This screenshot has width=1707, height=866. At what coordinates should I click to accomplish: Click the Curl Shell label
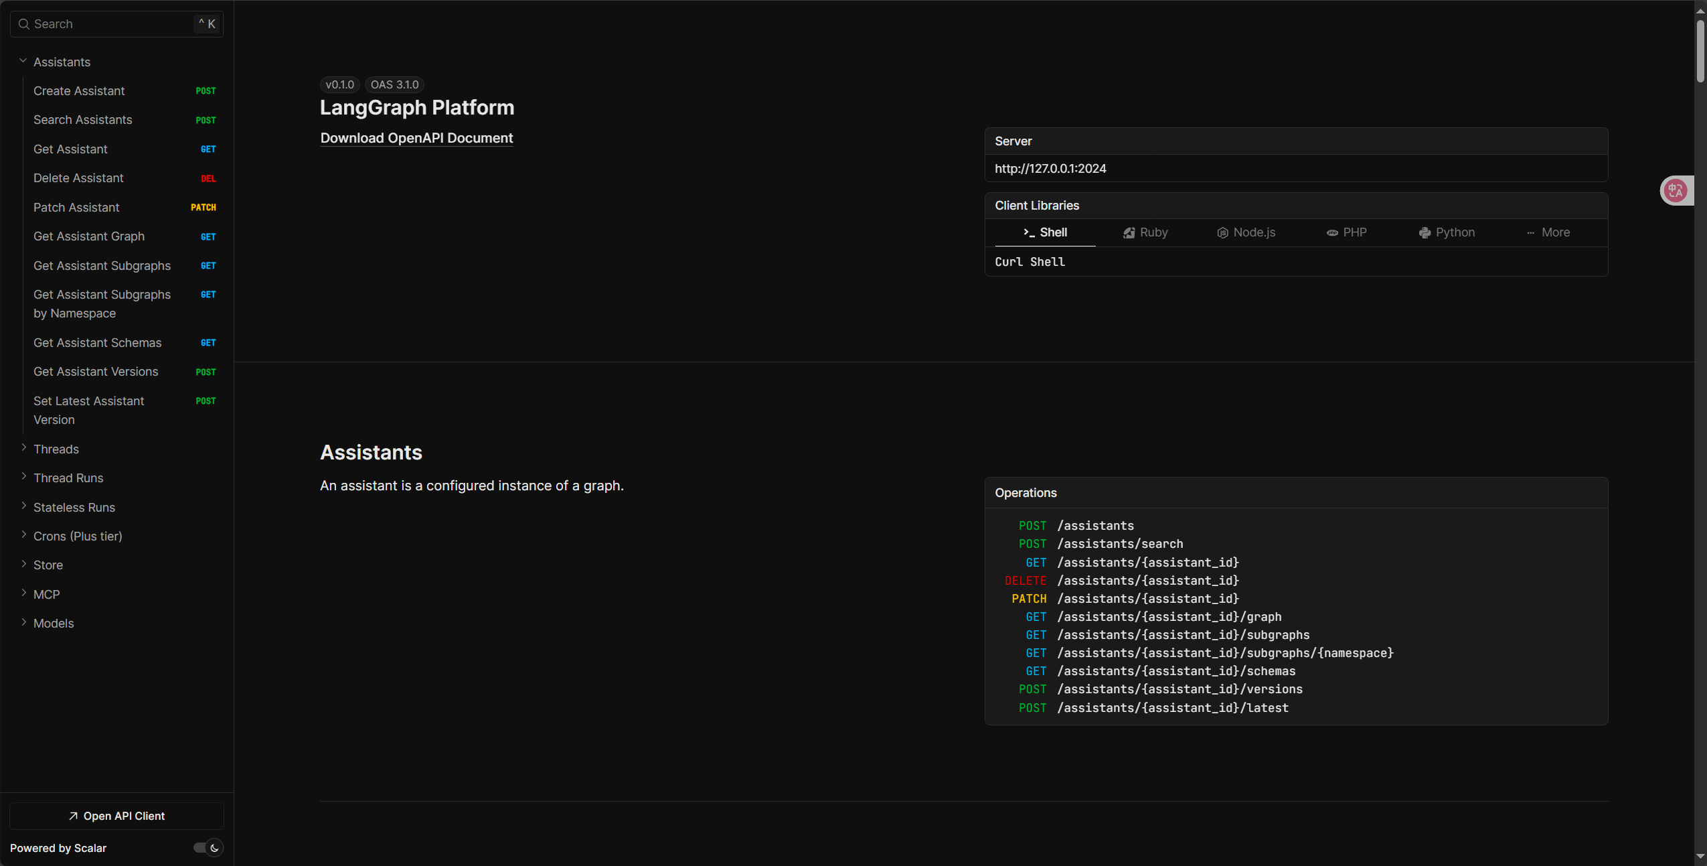[x=1030, y=262]
